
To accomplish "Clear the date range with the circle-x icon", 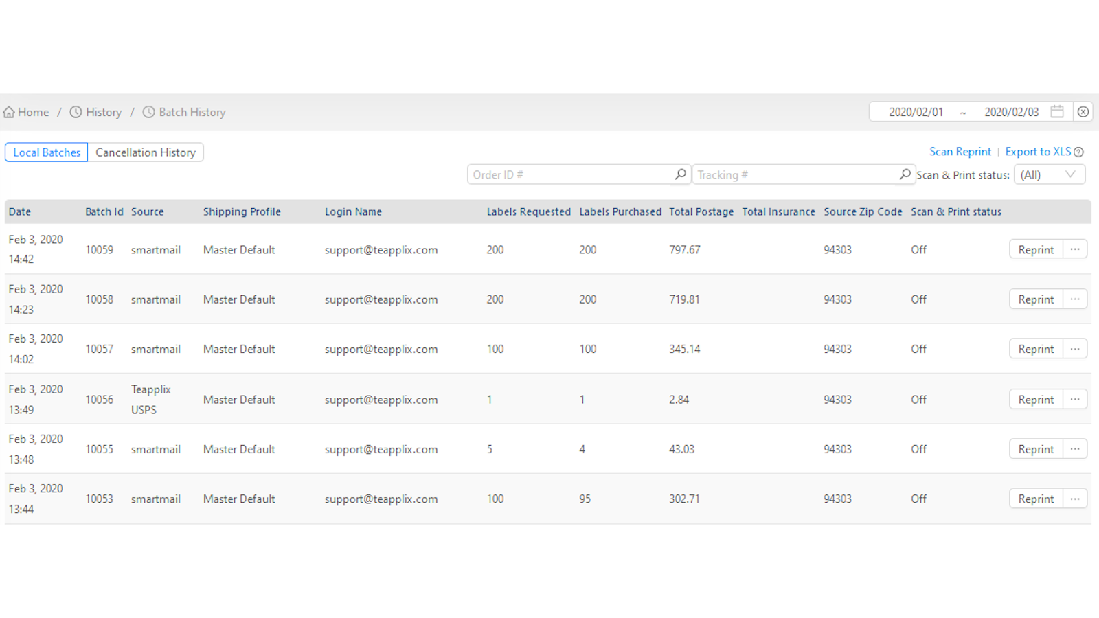I will tap(1083, 111).
